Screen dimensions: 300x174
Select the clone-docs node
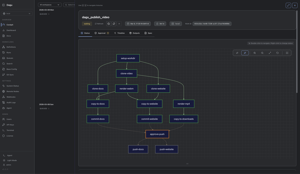(98, 88)
